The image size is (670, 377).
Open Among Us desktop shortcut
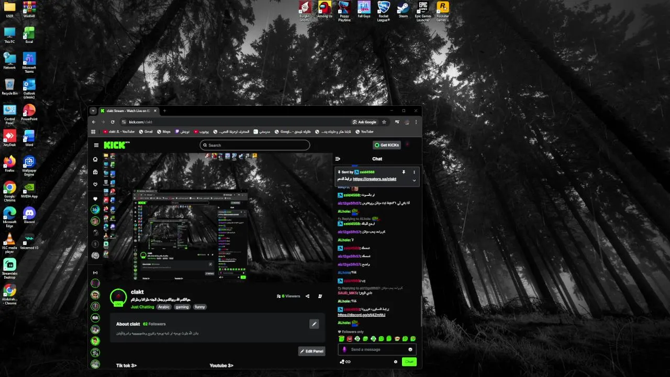pyautogui.click(x=325, y=10)
